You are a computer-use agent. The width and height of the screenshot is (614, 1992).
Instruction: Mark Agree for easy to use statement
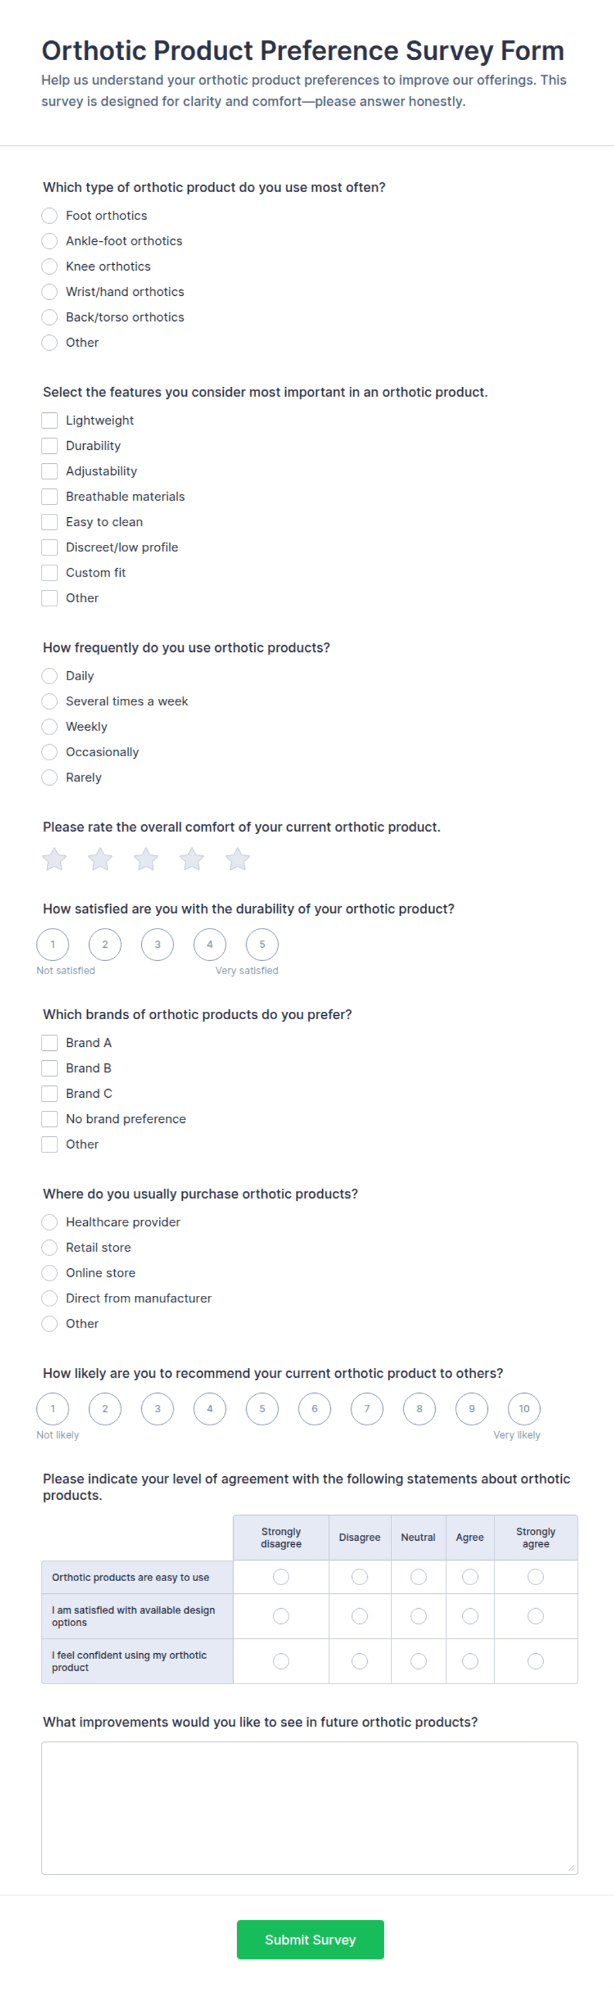tap(470, 1577)
